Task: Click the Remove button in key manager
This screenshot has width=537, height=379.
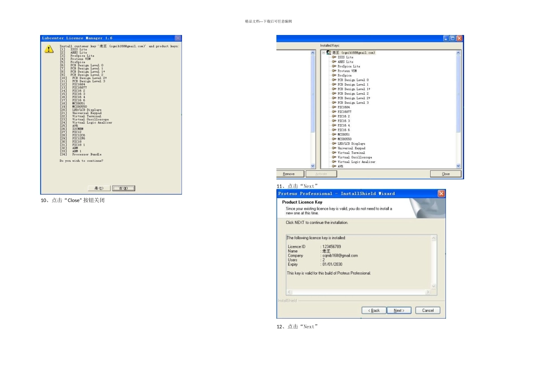Action: coord(290,174)
